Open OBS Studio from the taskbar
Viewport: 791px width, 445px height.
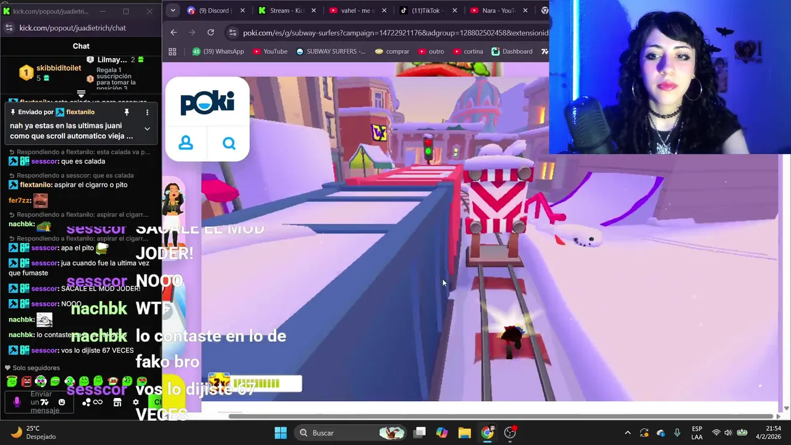[x=510, y=433]
